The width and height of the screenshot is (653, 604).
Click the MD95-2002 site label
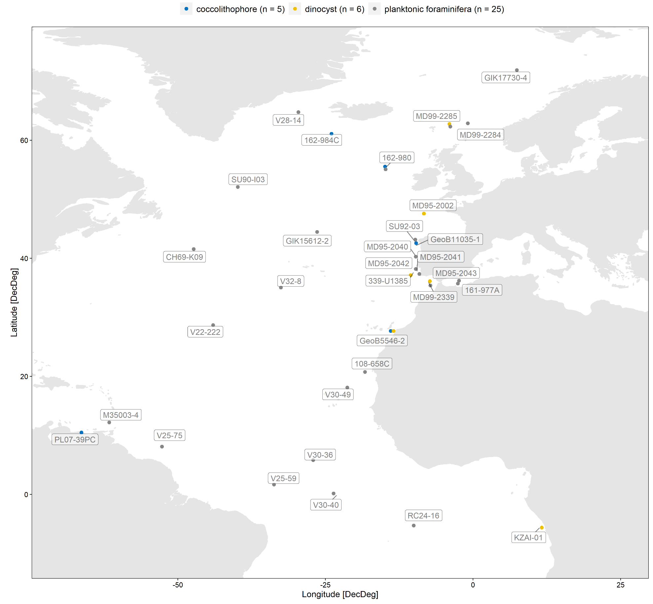coord(433,205)
